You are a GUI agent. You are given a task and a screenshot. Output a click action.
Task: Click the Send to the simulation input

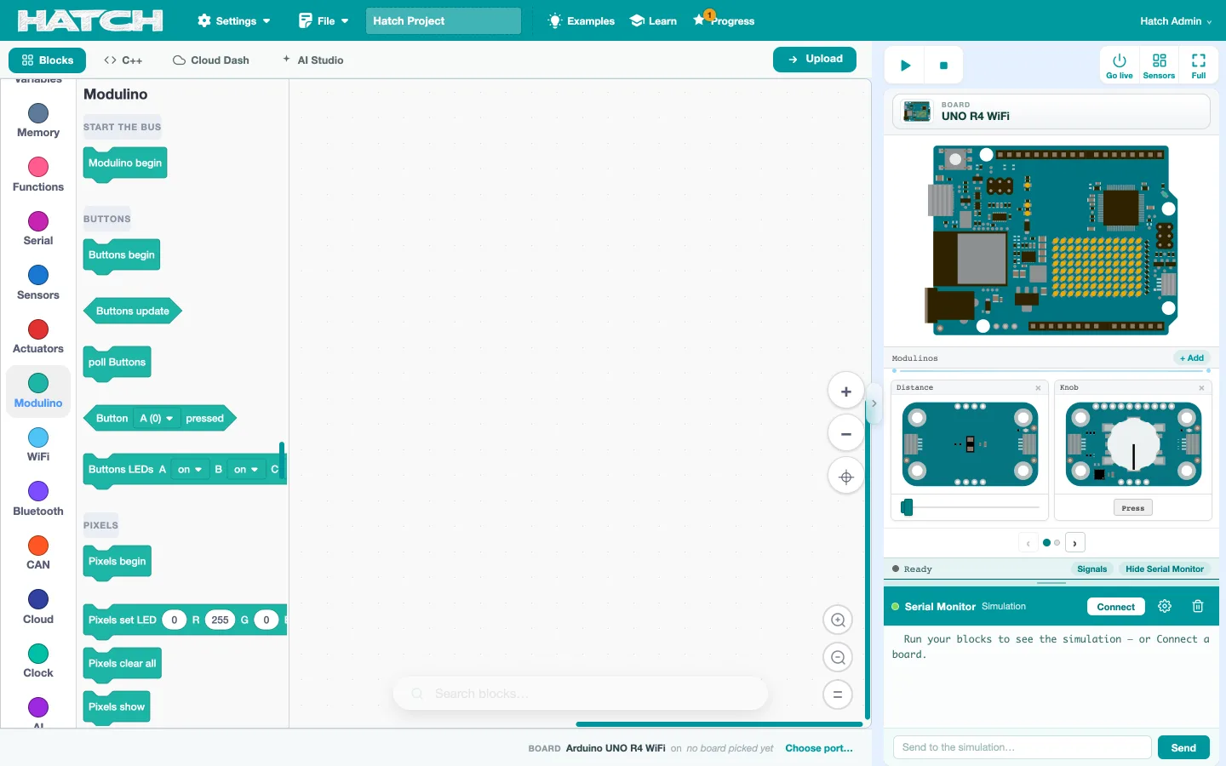[1022, 747]
